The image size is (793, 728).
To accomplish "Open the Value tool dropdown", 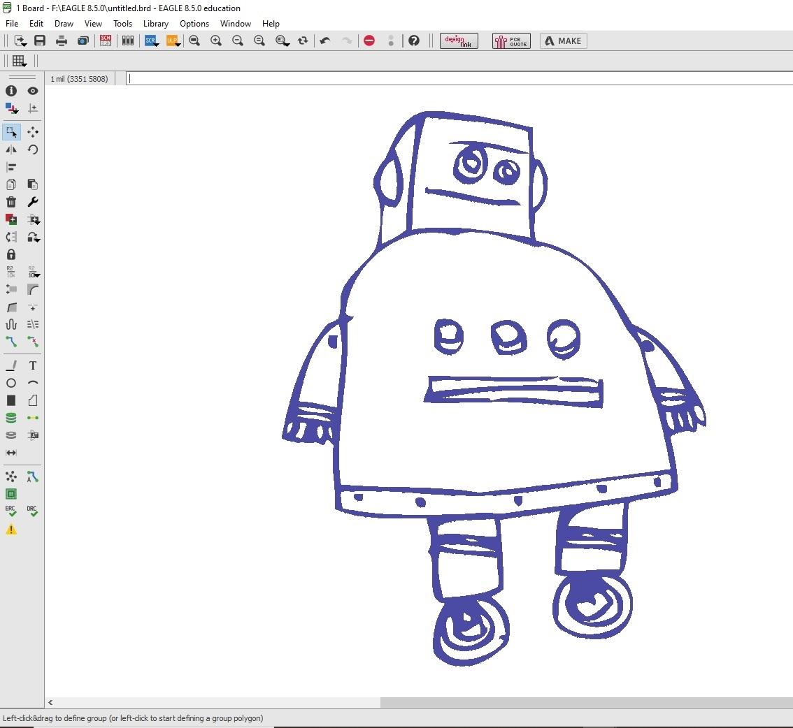I will coord(33,272).
